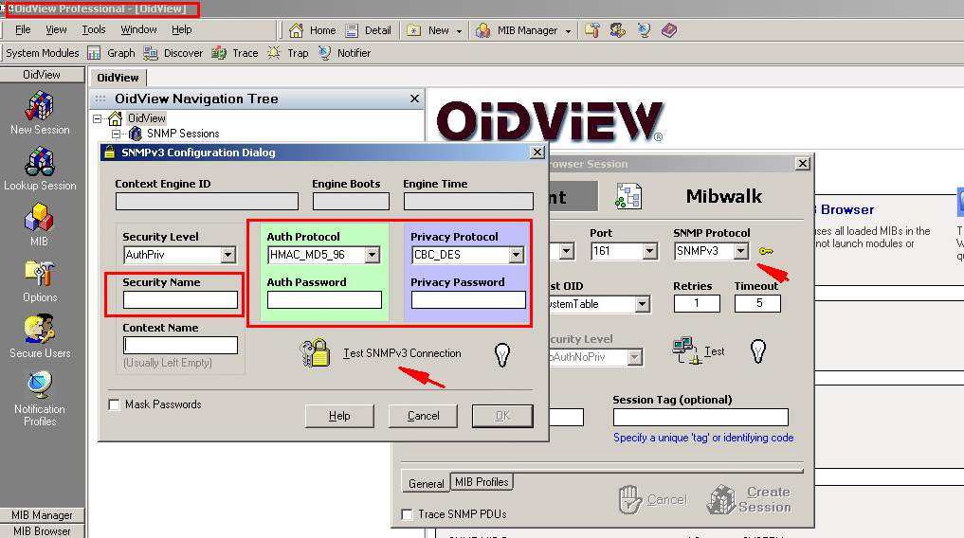Viewport: 964px width, 538px height.
Task: Open the Tools menu
Action: coord(94,29)
